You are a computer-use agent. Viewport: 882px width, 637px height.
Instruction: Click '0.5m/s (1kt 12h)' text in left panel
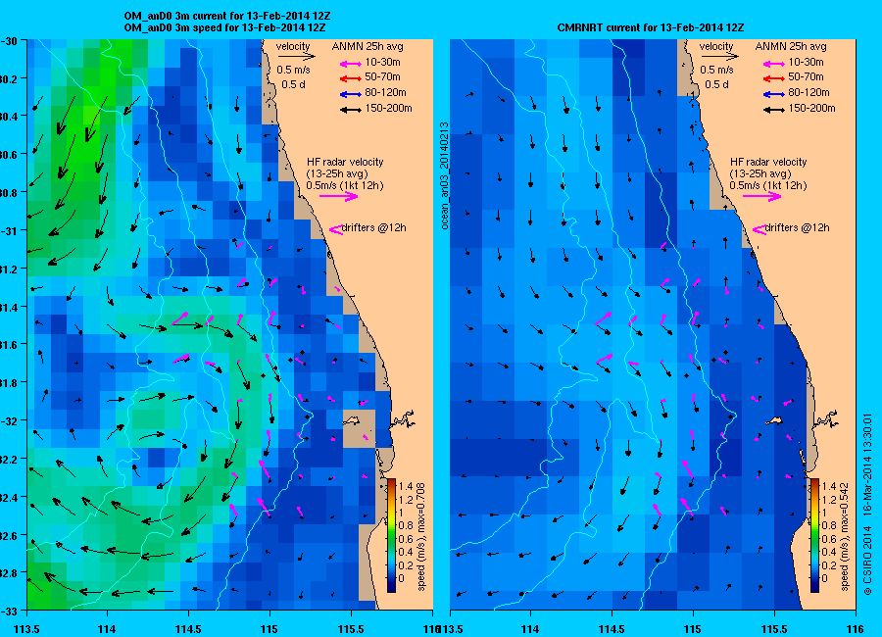click(345, 185)
